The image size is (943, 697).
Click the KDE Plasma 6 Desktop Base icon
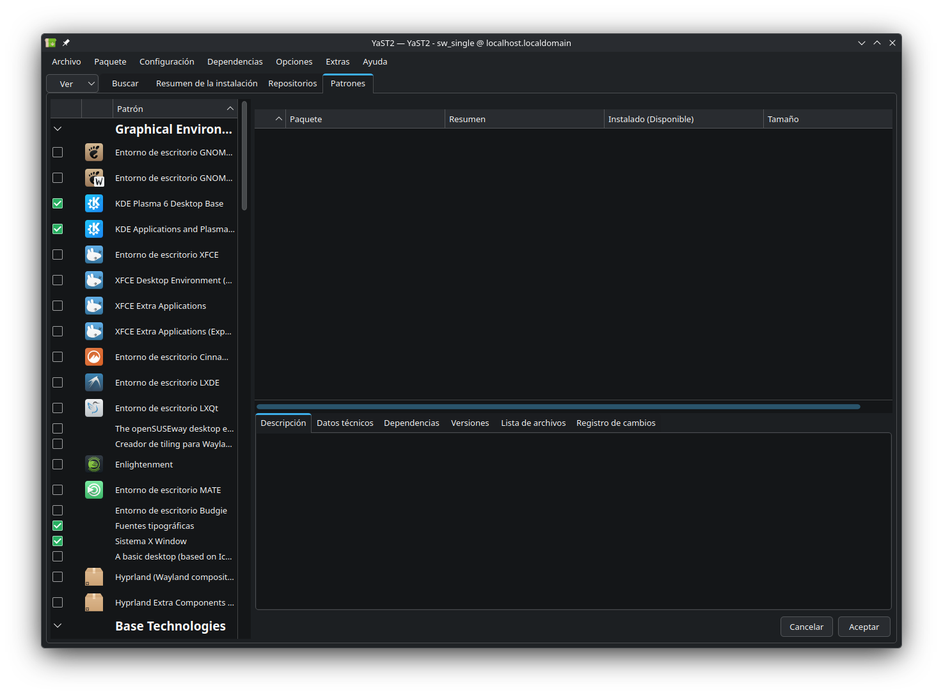(x=94, y=203)
